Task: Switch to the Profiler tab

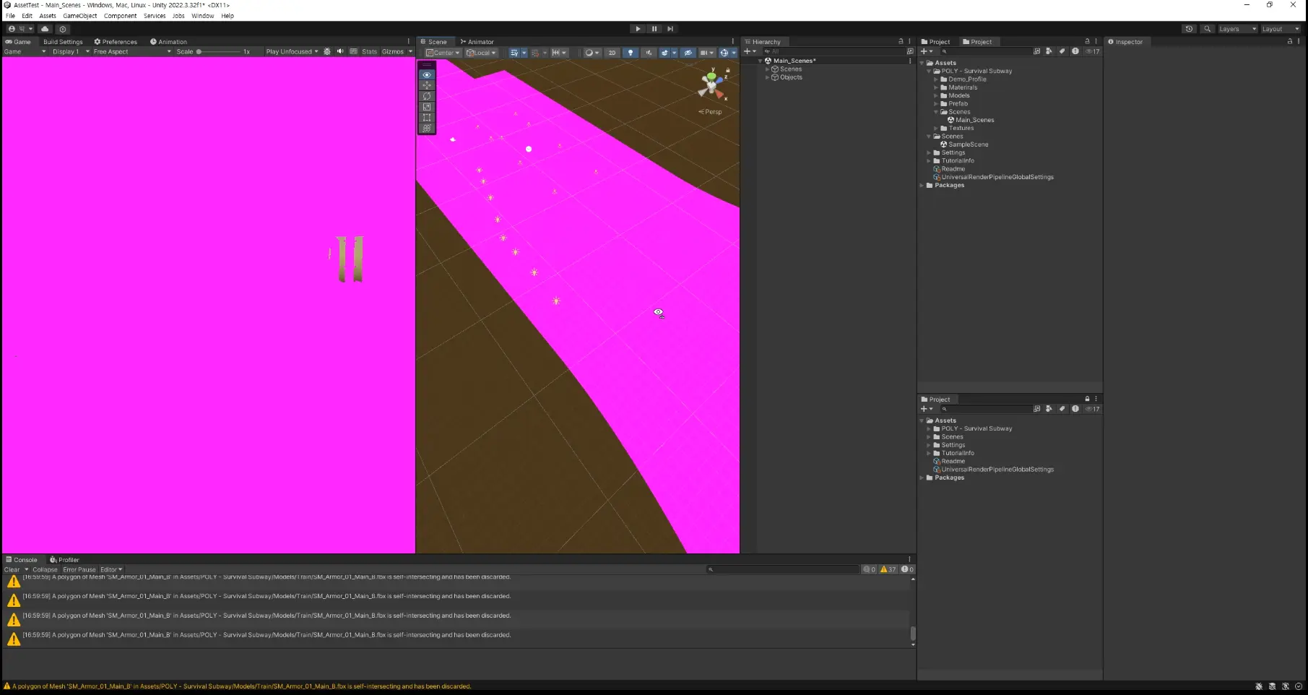Action: pyautogui.click(x=64, y=560)
